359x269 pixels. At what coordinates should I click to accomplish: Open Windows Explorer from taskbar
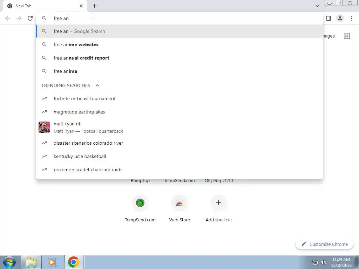coord(31,262)
